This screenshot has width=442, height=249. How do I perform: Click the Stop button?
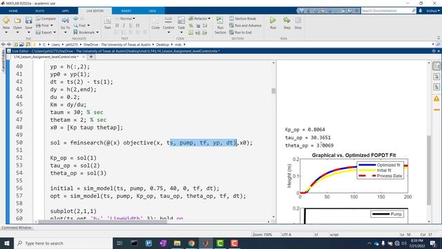tap(298, 23)
